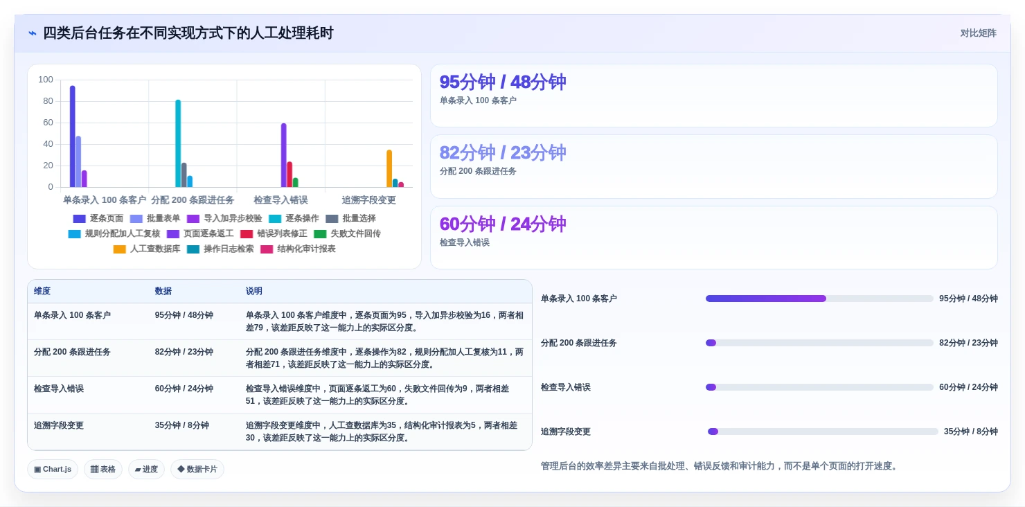Click progress bar for 单条录入 100 条客户
Viewport: 1025px width, 507px height.
pos(819,299)
